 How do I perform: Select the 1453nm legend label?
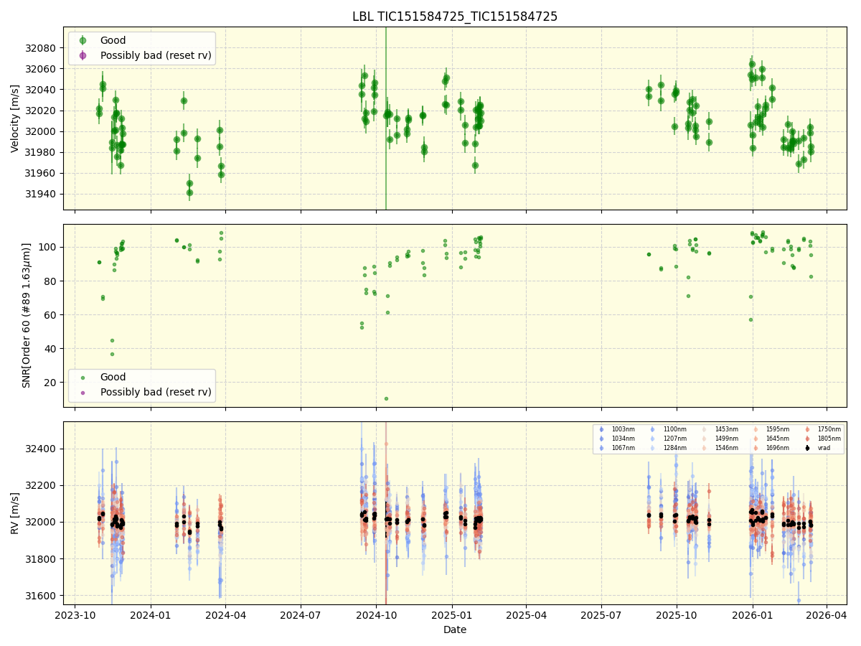pos(727,429)
